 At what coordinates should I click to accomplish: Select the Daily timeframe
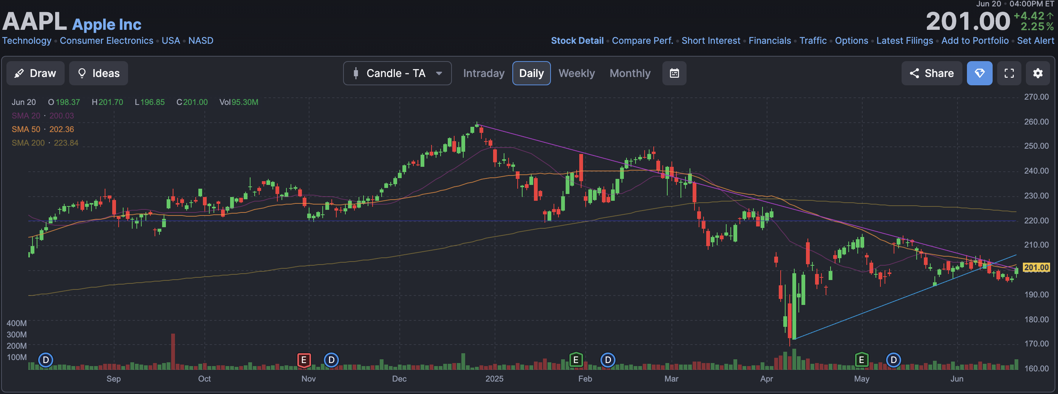pos(532,73)
